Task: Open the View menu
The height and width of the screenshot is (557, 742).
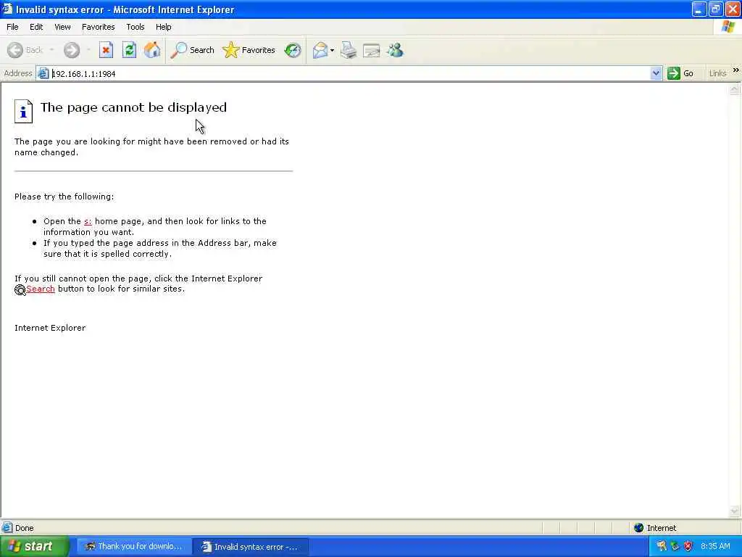Action: [x=62, y=27]
